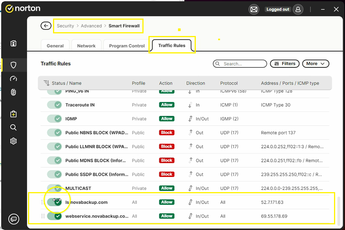The height and width of the screenshot is (230, 345).
Task: Click the address 69.55.178.69
Action: (274, 216)
